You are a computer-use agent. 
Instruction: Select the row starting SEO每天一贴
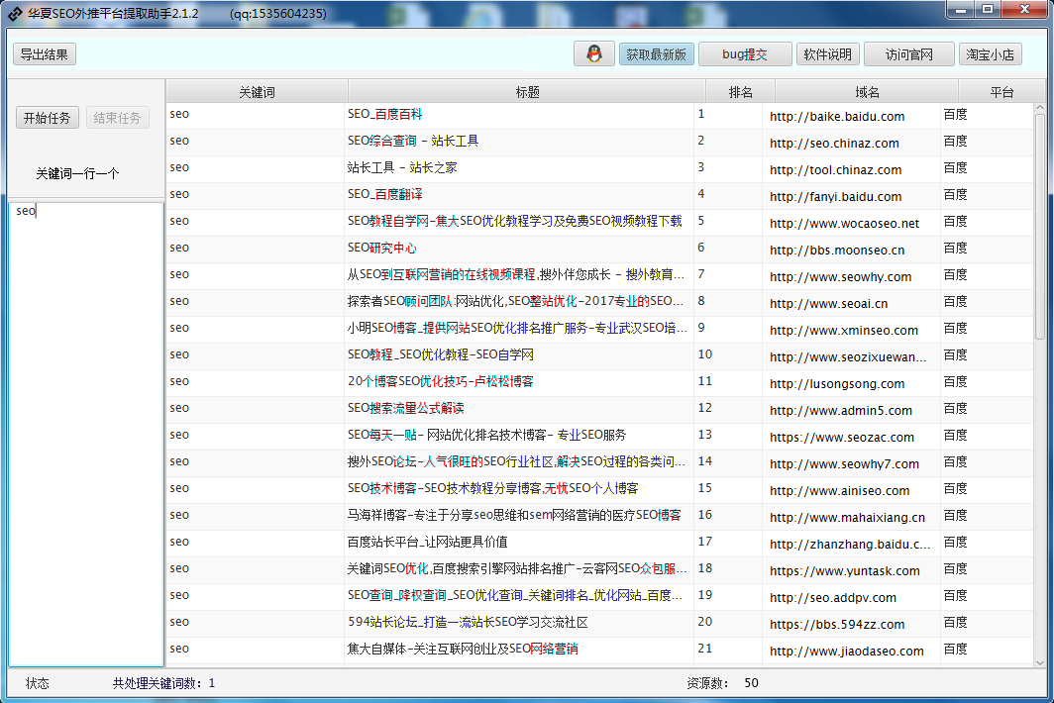pyautogui.click(x=599, y=437)
